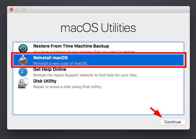The height and width of the screenshot is (139, 196).
Task: Click the Time Machine clock icon
Action: pos(23,48)
